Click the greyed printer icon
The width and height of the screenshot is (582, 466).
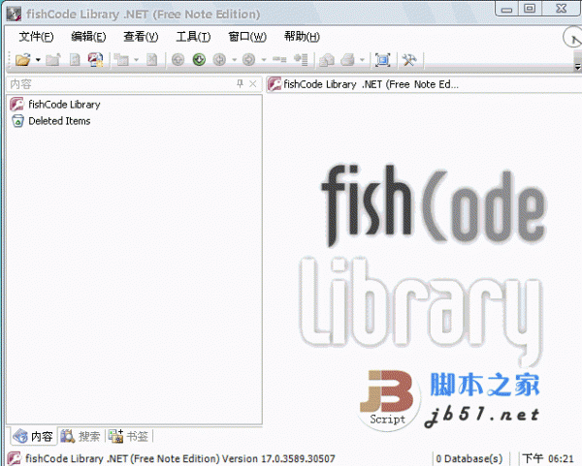pos(348,60)
